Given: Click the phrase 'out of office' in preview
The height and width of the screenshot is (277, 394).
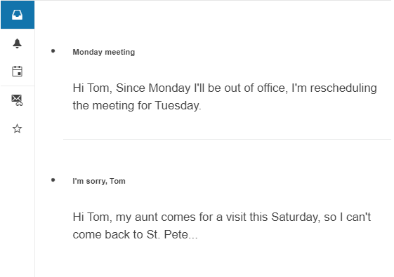Looking at the screenshot, I should tap(255, 88).
